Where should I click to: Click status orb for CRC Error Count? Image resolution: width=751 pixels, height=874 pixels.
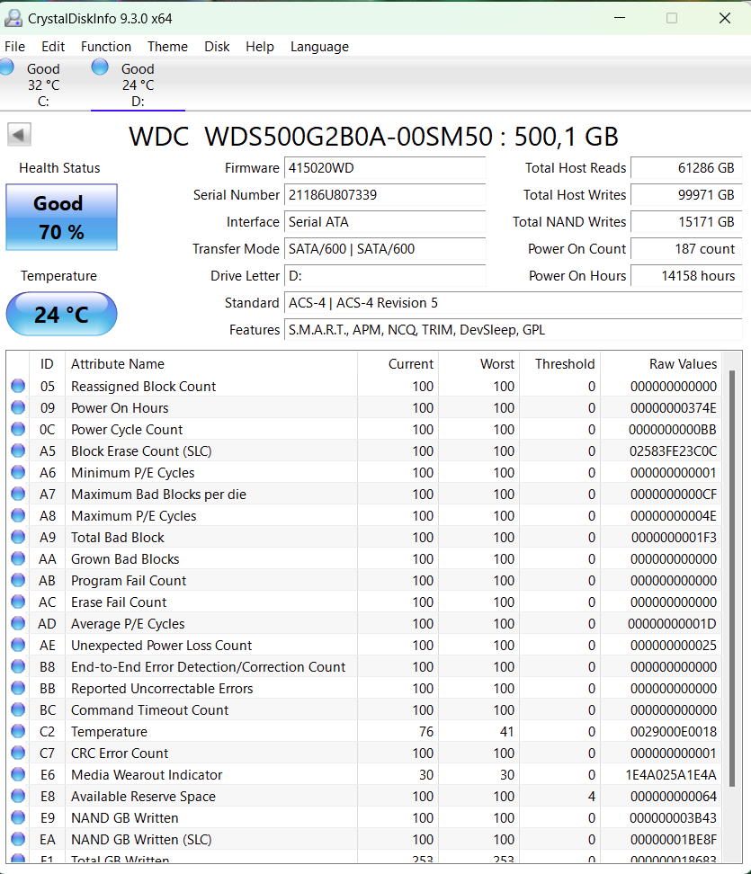coord(18,754)
